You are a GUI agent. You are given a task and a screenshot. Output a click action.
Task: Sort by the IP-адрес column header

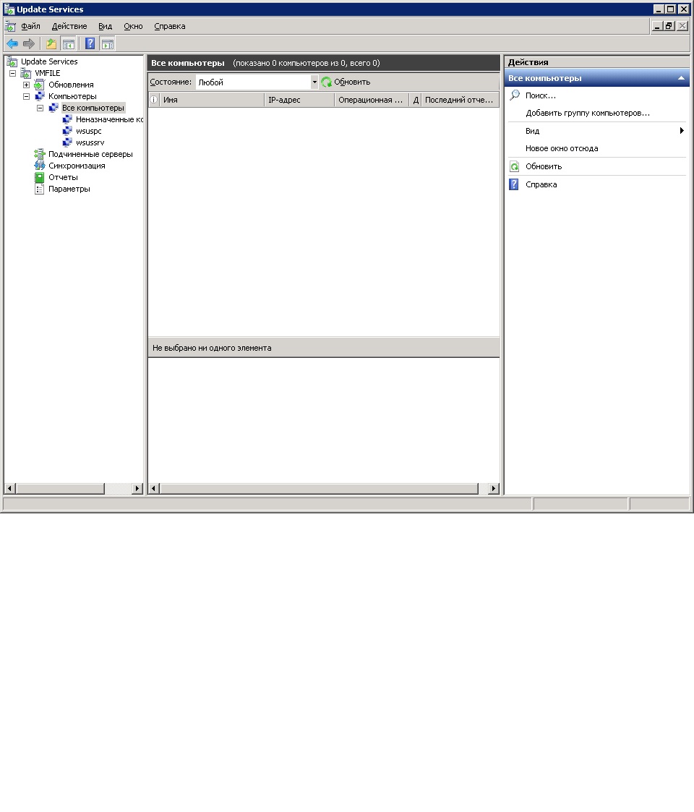point(299,100)
